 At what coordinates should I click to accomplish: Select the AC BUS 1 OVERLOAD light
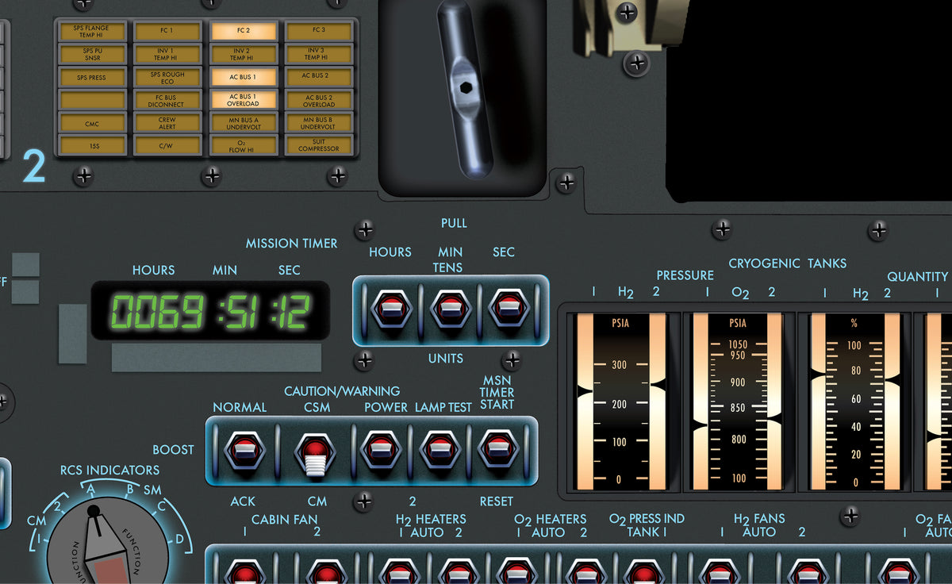[244, 100]
